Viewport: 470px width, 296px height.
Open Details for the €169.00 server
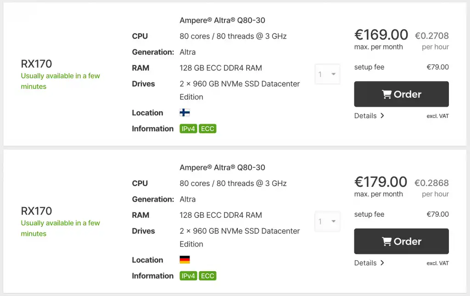(369, 116)
